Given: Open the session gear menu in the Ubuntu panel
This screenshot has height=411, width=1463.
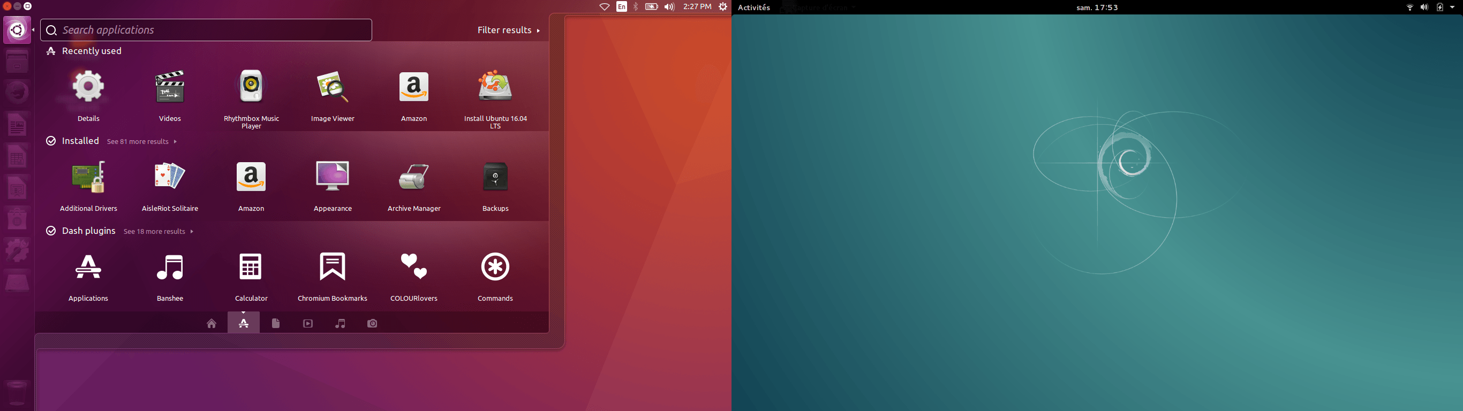Looking at the screenshot, I should 722,7.
